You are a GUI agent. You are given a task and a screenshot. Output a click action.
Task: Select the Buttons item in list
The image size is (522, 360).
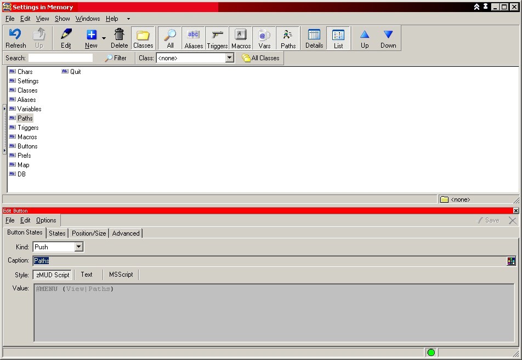(23, 146)
